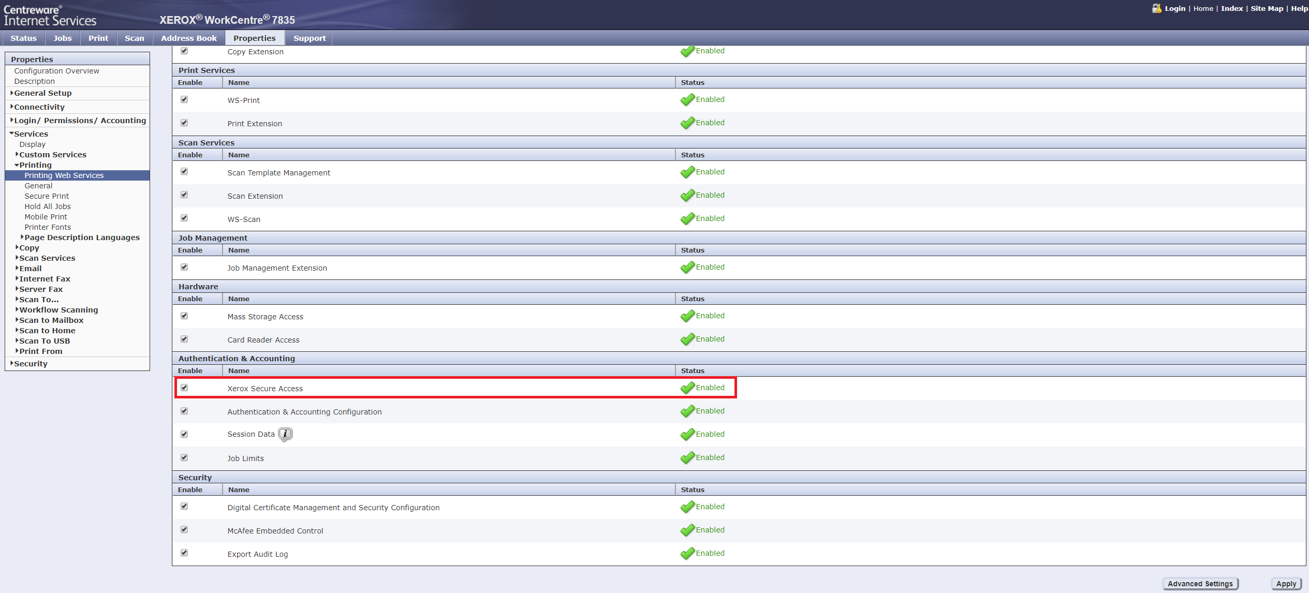This screenshot has width=1309, height=593.
Task: Expand Page Description Languages
Action: 81,238
